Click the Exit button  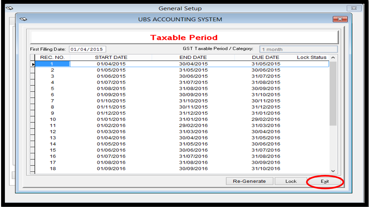coord(325,181)
